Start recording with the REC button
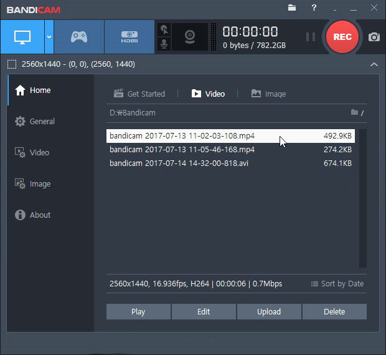386x355 pixels. pos(342,37)
